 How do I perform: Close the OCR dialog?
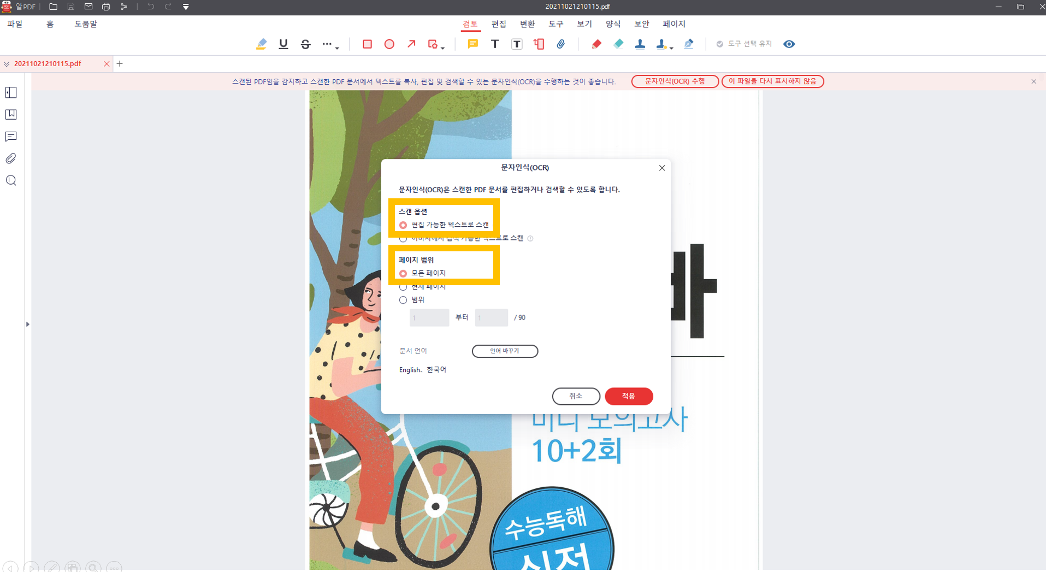click(x=662, y=168)
